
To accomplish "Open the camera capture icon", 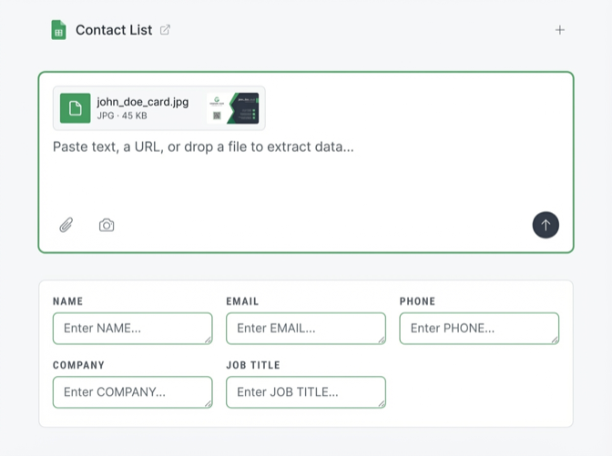I will [107, 225].
